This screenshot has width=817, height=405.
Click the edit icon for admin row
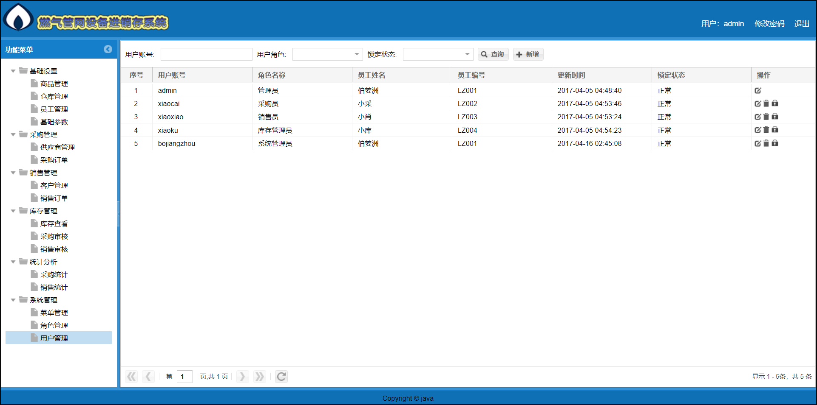[x=758, y=90]
